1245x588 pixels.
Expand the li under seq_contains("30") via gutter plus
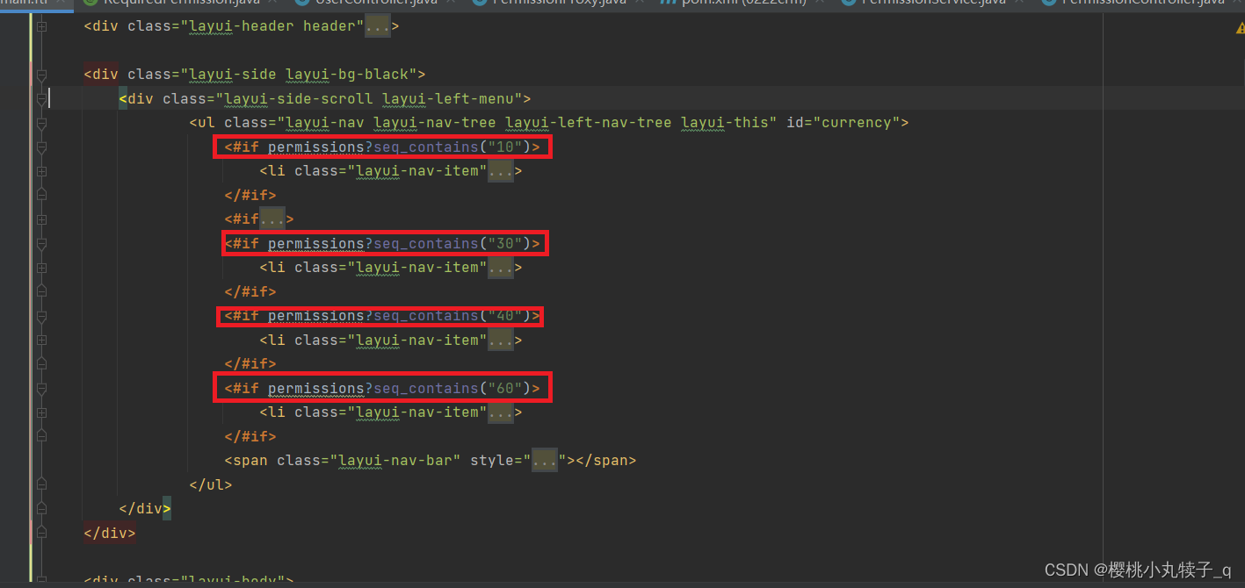pos(41,269)
